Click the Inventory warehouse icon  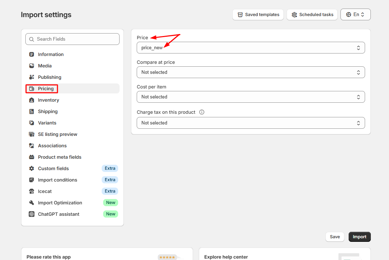click(x=31, y=100)
